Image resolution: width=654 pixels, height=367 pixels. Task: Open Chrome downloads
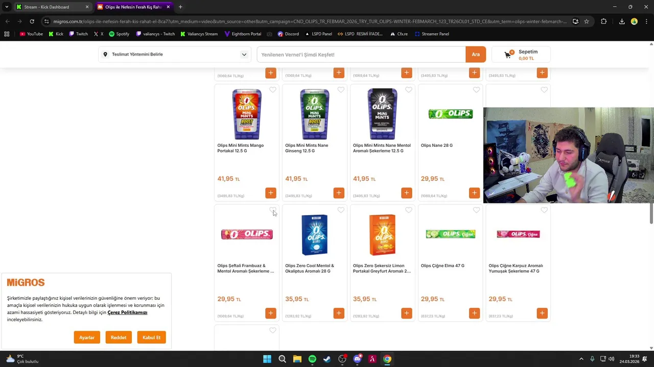622,21
